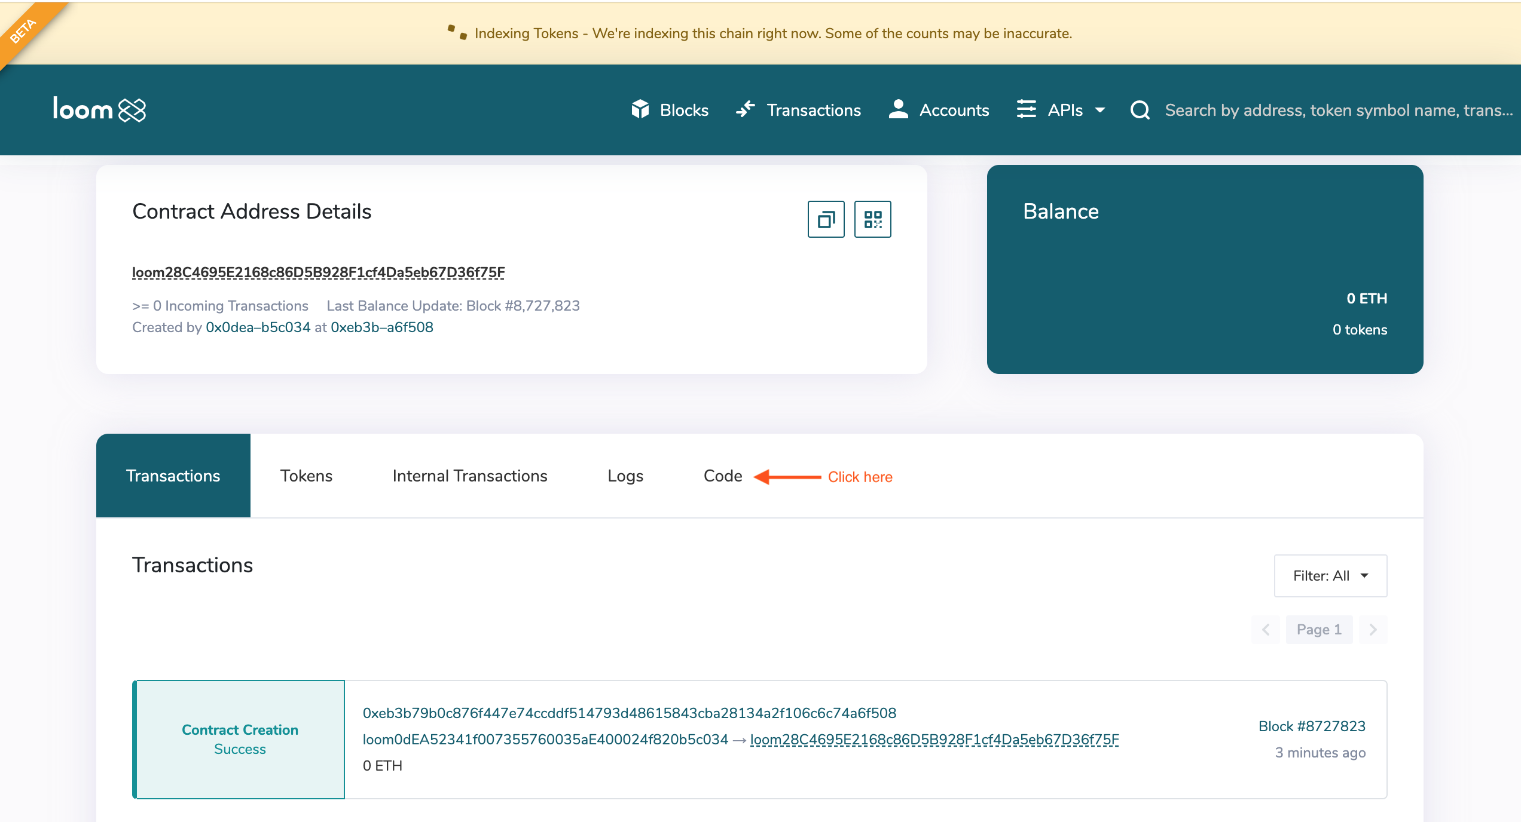Go to previous page with left chevron

tap(1266, 630)
